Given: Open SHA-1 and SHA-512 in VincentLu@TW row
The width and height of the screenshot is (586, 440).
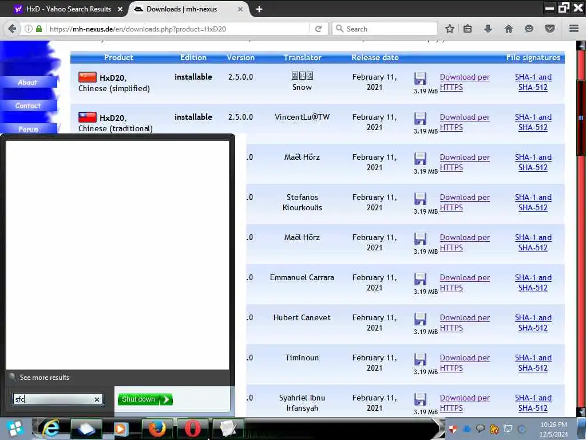Looking at the screenshot, I should (x=533, y=122).
